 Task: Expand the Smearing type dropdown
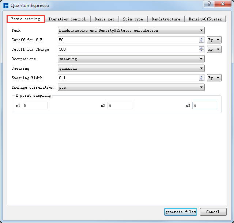pyautogui.click(x=131, y=68)
